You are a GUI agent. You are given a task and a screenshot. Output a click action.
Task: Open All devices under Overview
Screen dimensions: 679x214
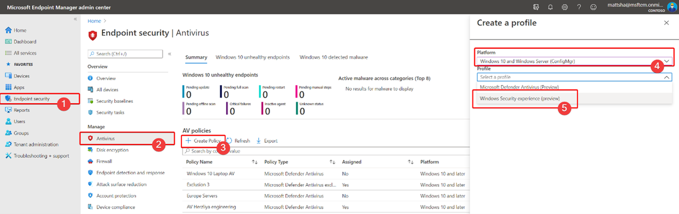pyautogui.click(x=107, y=89)
